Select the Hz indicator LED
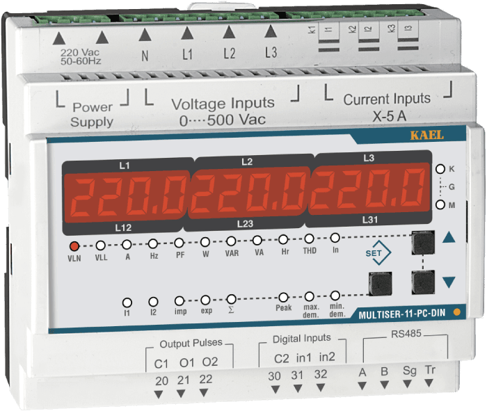Screen dimensions: 487x411 [153, 243]
